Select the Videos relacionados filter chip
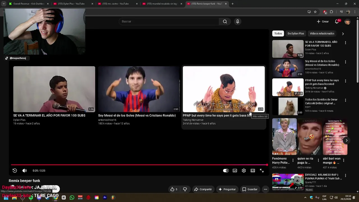The image size is (359, 202). coord(322,33)
